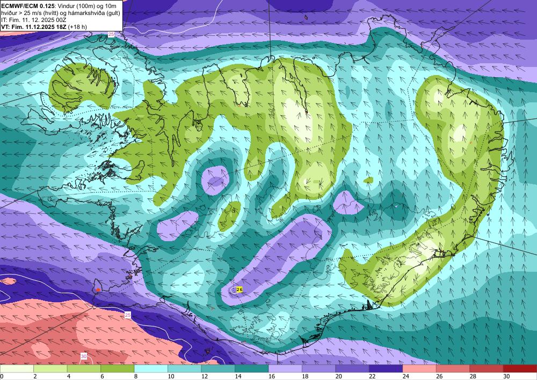
Task: Click the legend tick value "22"
Action: pos(372,376)
